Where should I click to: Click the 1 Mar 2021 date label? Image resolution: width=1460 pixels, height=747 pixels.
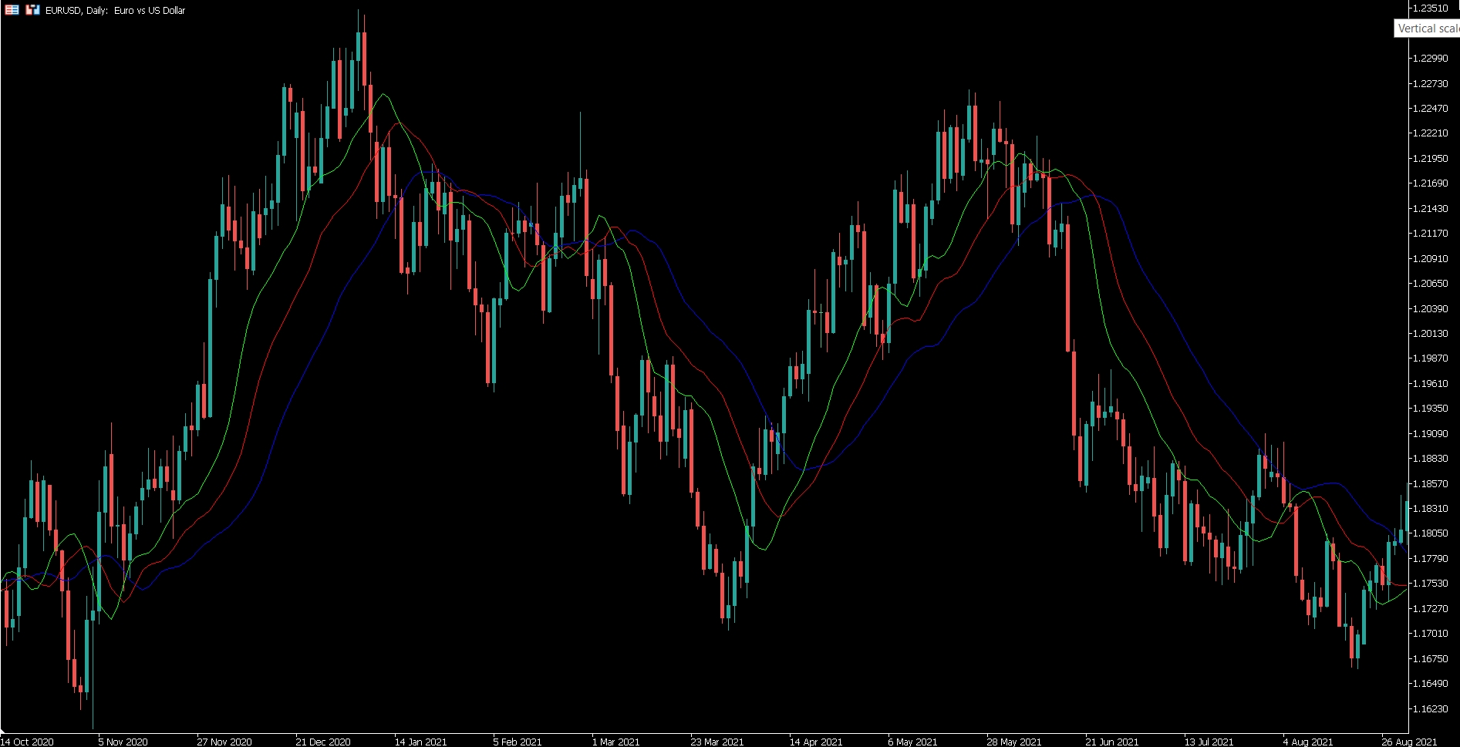coord(616,742)
